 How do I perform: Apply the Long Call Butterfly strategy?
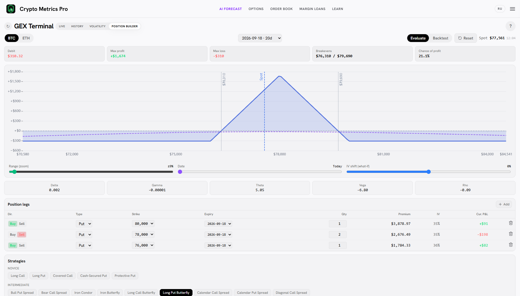pos(141,293)
